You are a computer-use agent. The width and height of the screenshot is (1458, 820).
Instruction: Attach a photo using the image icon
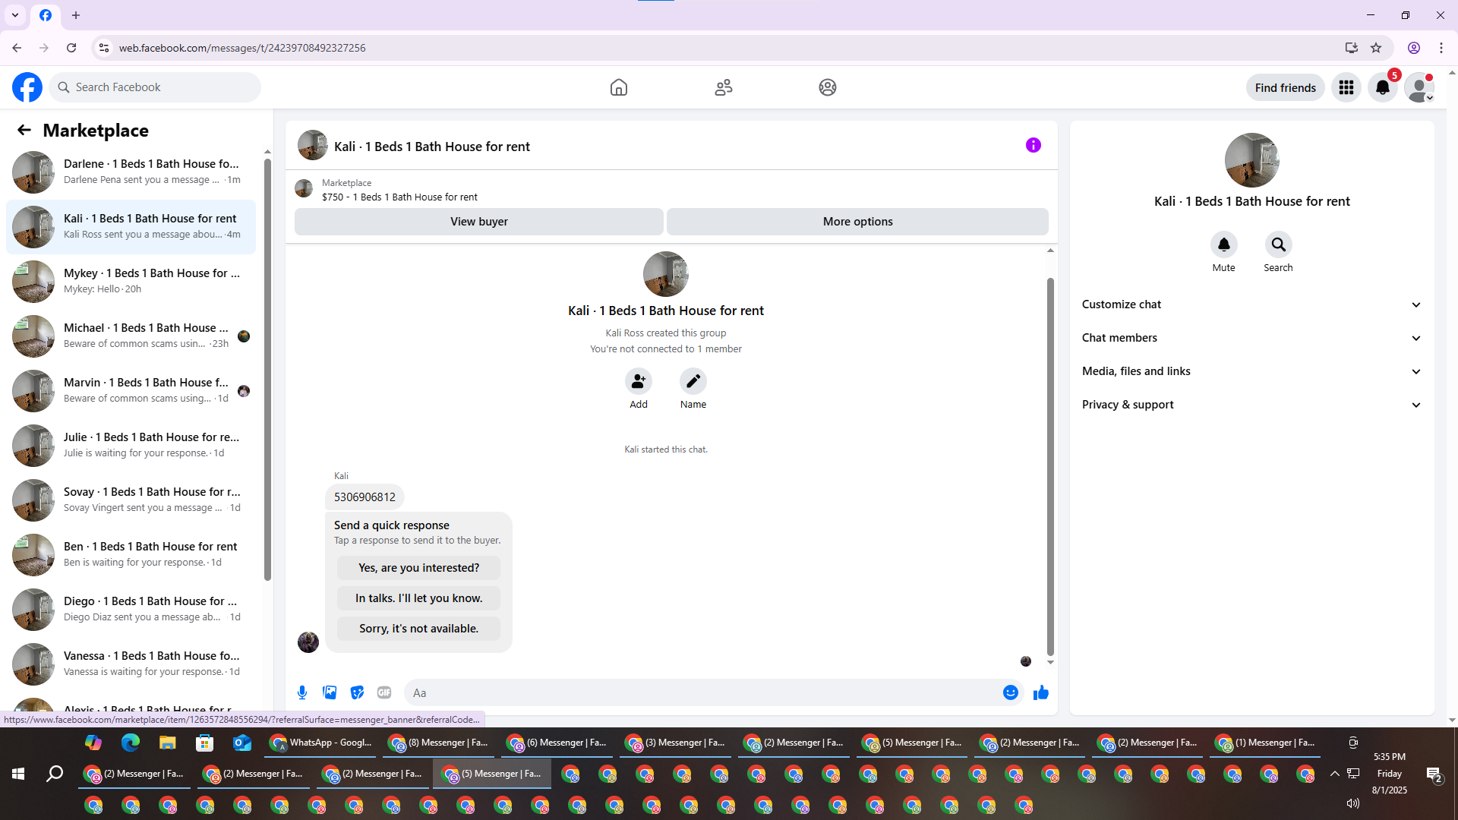pyautogui.click(x=330, y=692)
